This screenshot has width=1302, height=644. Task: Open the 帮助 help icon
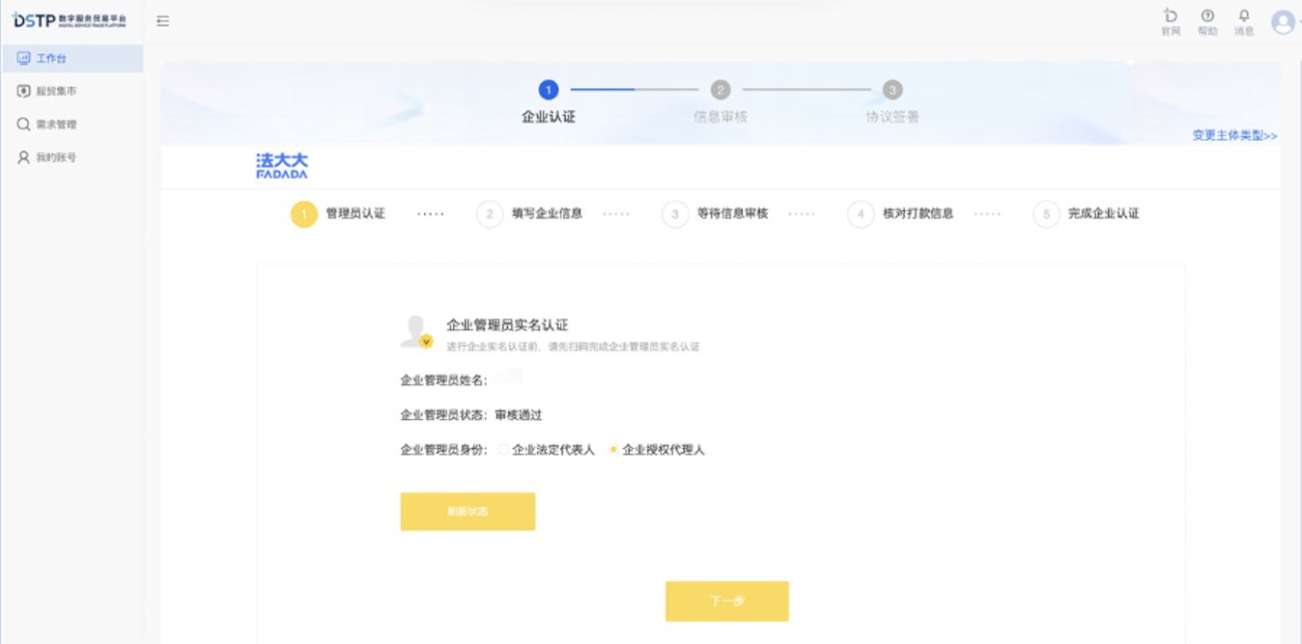coord(1207,20)
